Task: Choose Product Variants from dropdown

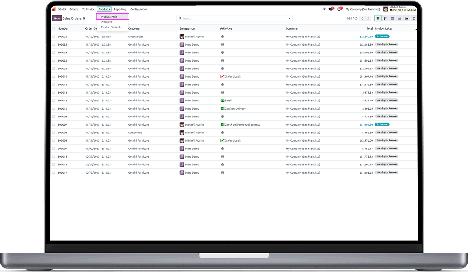Action: (111, 27)
